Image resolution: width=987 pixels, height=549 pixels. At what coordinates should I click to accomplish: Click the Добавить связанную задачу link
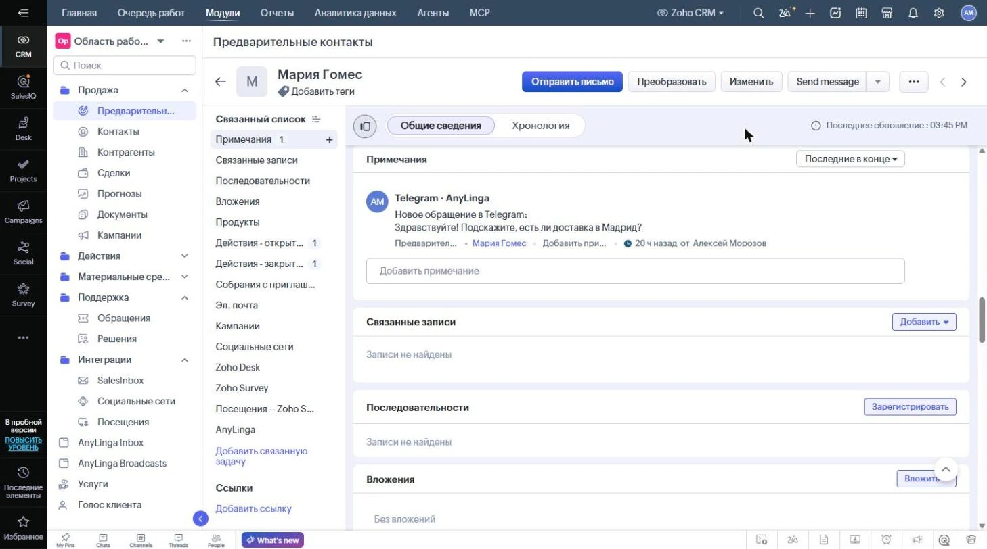coord(261,456)
